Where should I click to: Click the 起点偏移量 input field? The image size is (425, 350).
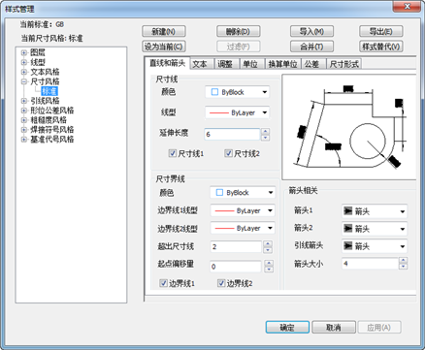236,267
